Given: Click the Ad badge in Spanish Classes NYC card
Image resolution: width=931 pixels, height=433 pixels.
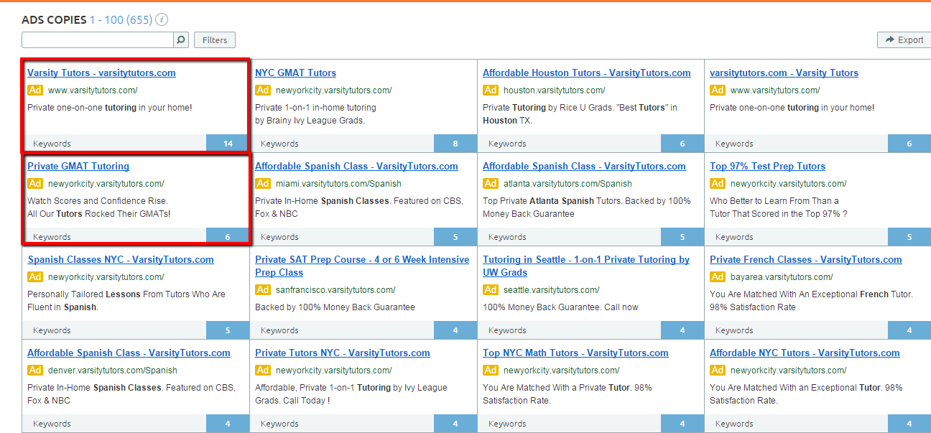Looking at the screenshot, I should pos(35,276).
